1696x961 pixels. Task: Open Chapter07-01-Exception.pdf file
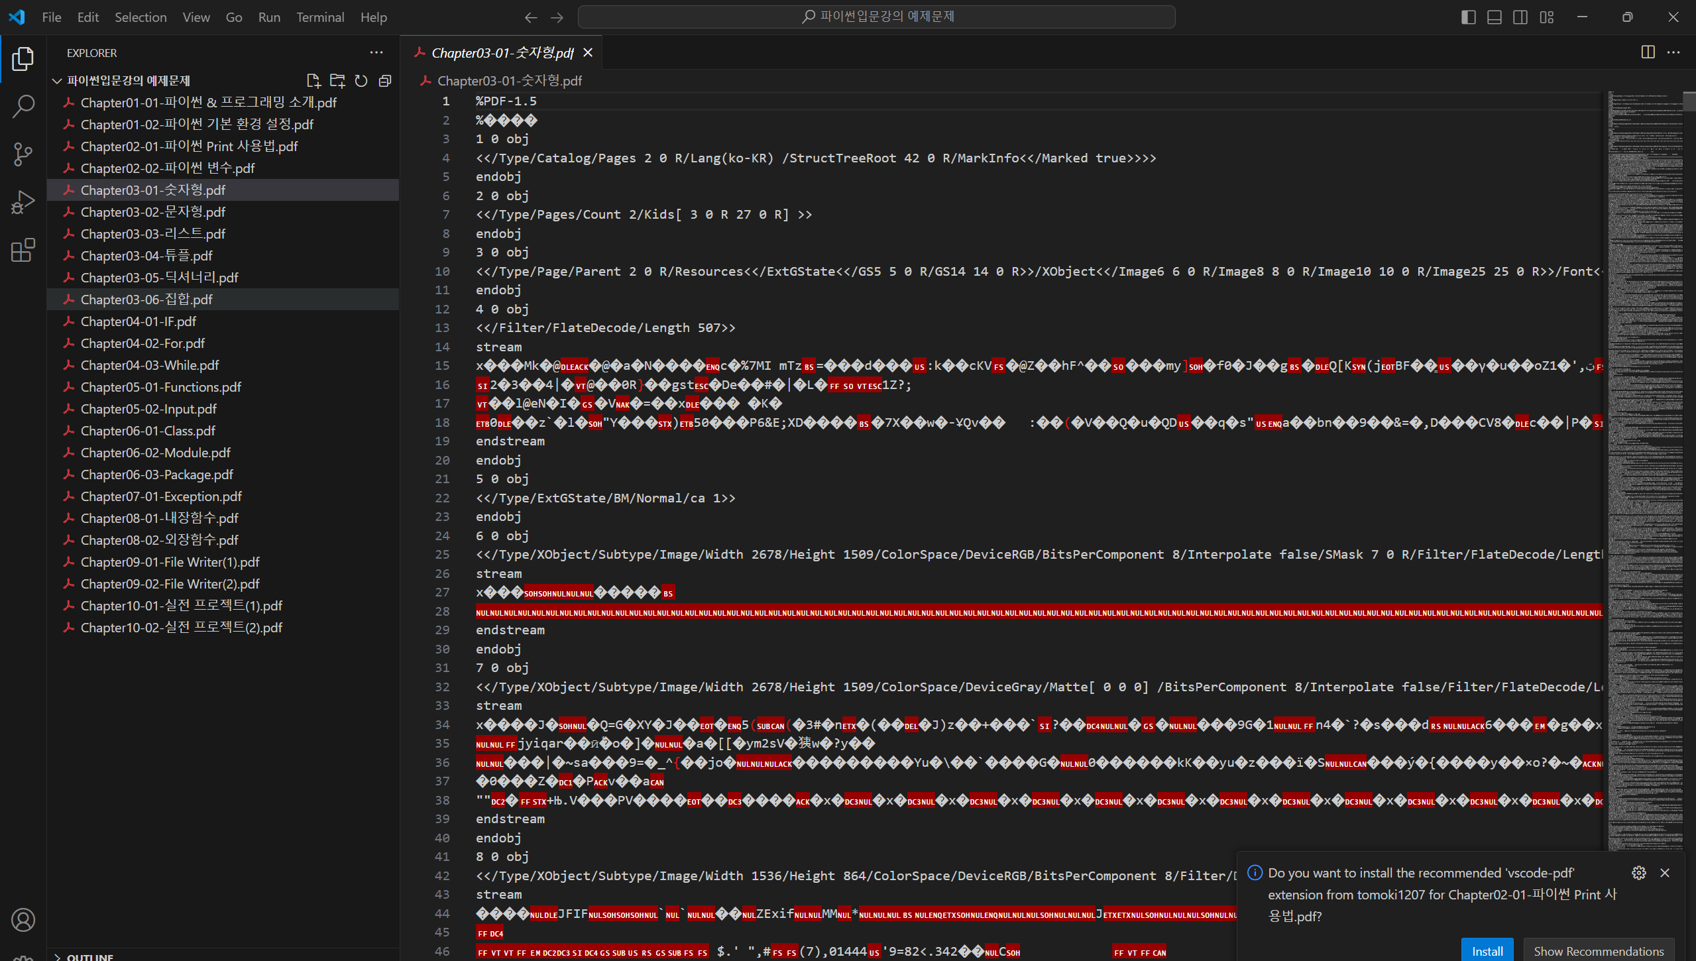[x=223, y=496]
